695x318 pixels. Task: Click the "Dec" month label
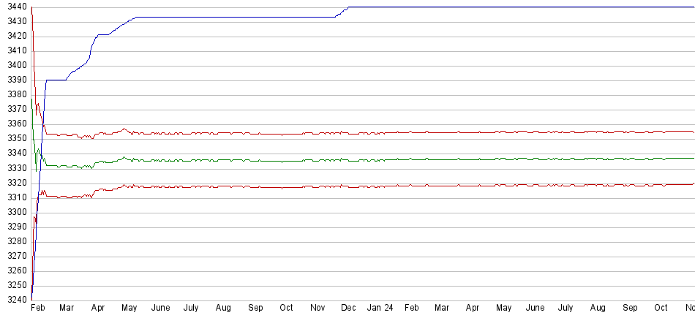(348, 308)
